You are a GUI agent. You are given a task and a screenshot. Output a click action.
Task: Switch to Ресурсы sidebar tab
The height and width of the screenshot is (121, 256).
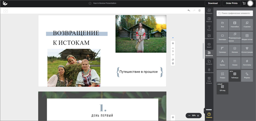click(x=209, y=62)
